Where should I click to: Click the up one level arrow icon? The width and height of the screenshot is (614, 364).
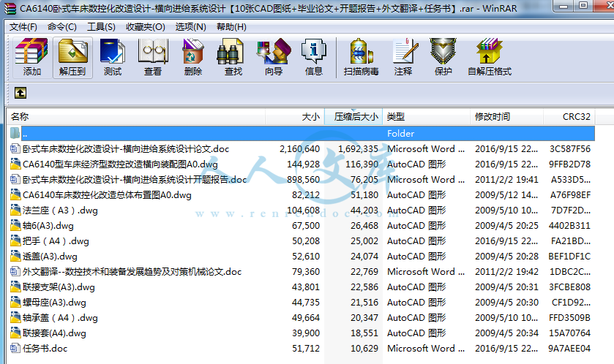coord(20,93)
